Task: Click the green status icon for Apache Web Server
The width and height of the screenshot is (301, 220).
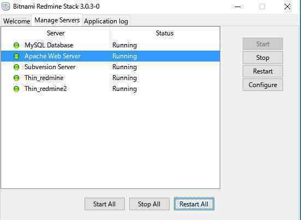Action: pos(16,56)
